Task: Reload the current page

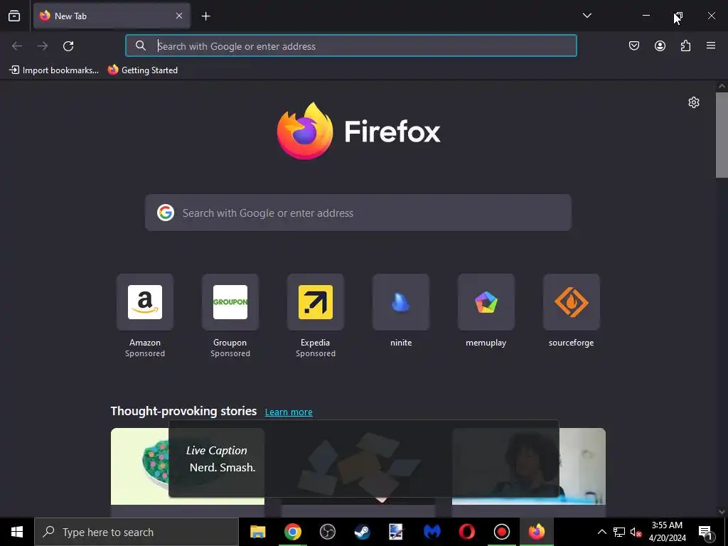Action: tap(68, 46)
